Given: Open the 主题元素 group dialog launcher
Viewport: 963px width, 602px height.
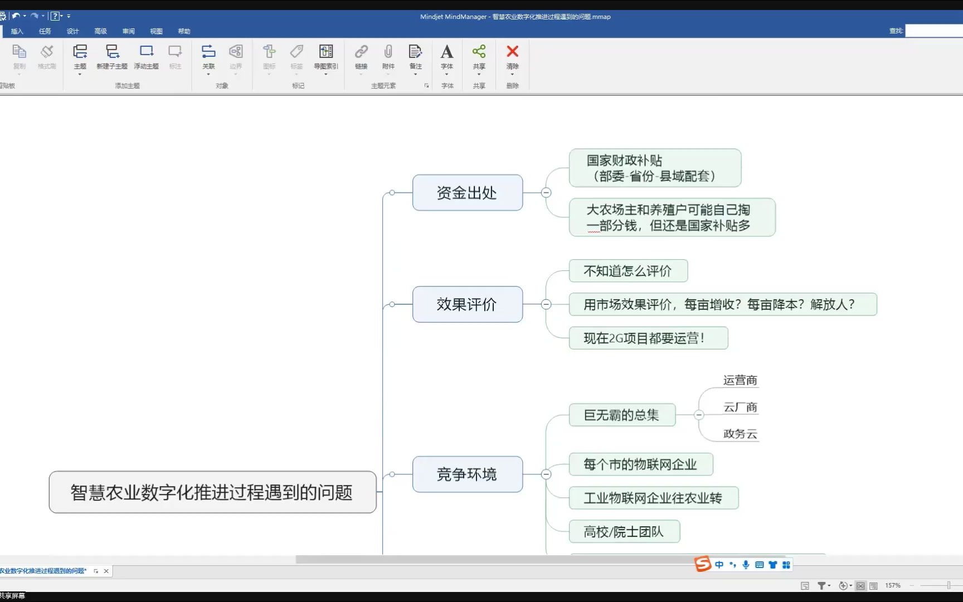Looking at the screenshot, I should click(426, 86).
